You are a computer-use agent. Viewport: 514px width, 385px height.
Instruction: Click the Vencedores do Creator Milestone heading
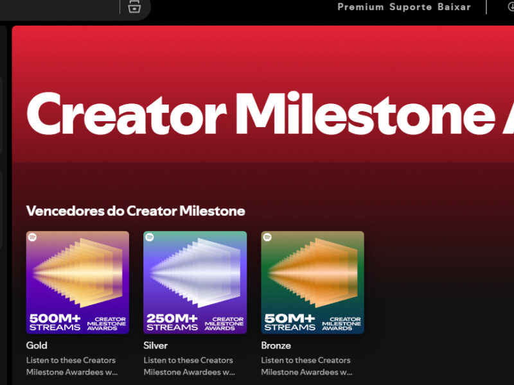click(136, 211)
